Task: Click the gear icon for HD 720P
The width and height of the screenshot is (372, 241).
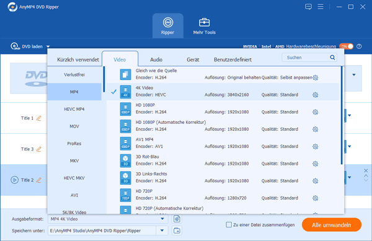Action: pos(315,198)
